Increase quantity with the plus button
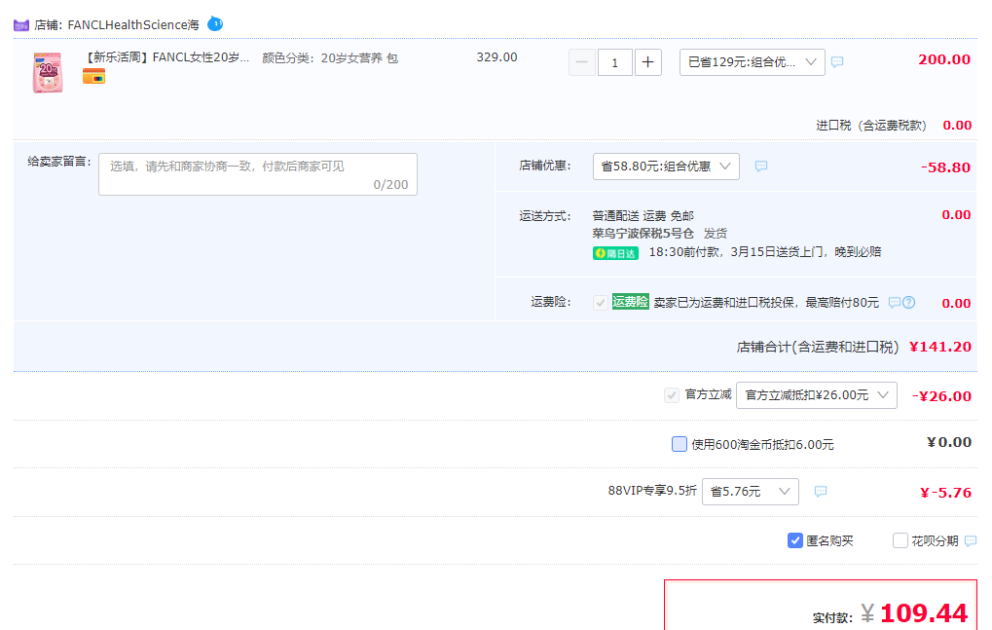Screen dimensions: 992x630 pyautogui.click(x=647, y=62)
